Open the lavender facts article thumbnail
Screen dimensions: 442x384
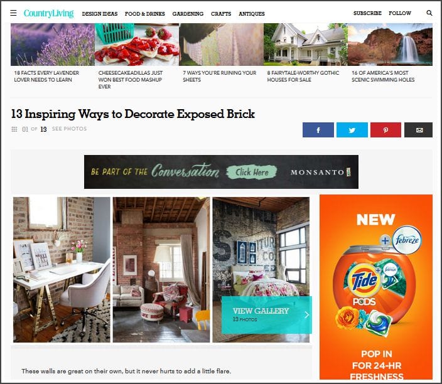pyautogui.click(x=53, y=45)
